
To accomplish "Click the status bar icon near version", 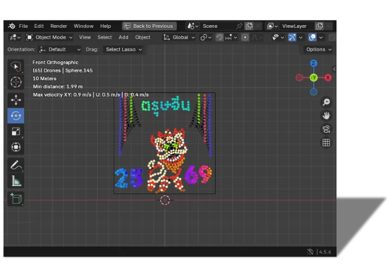I will (310, 252).
